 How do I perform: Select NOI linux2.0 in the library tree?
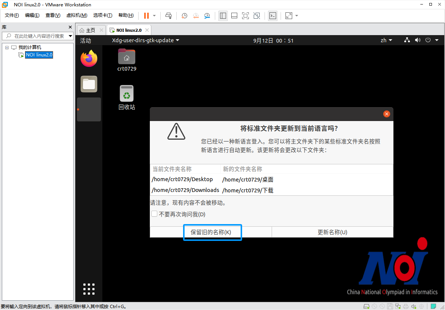(39, 55)
